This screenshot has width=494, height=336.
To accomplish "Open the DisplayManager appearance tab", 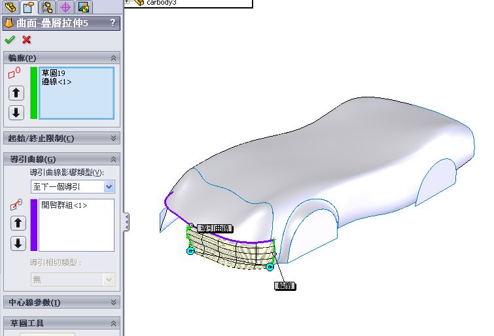I will click(84, 7).
